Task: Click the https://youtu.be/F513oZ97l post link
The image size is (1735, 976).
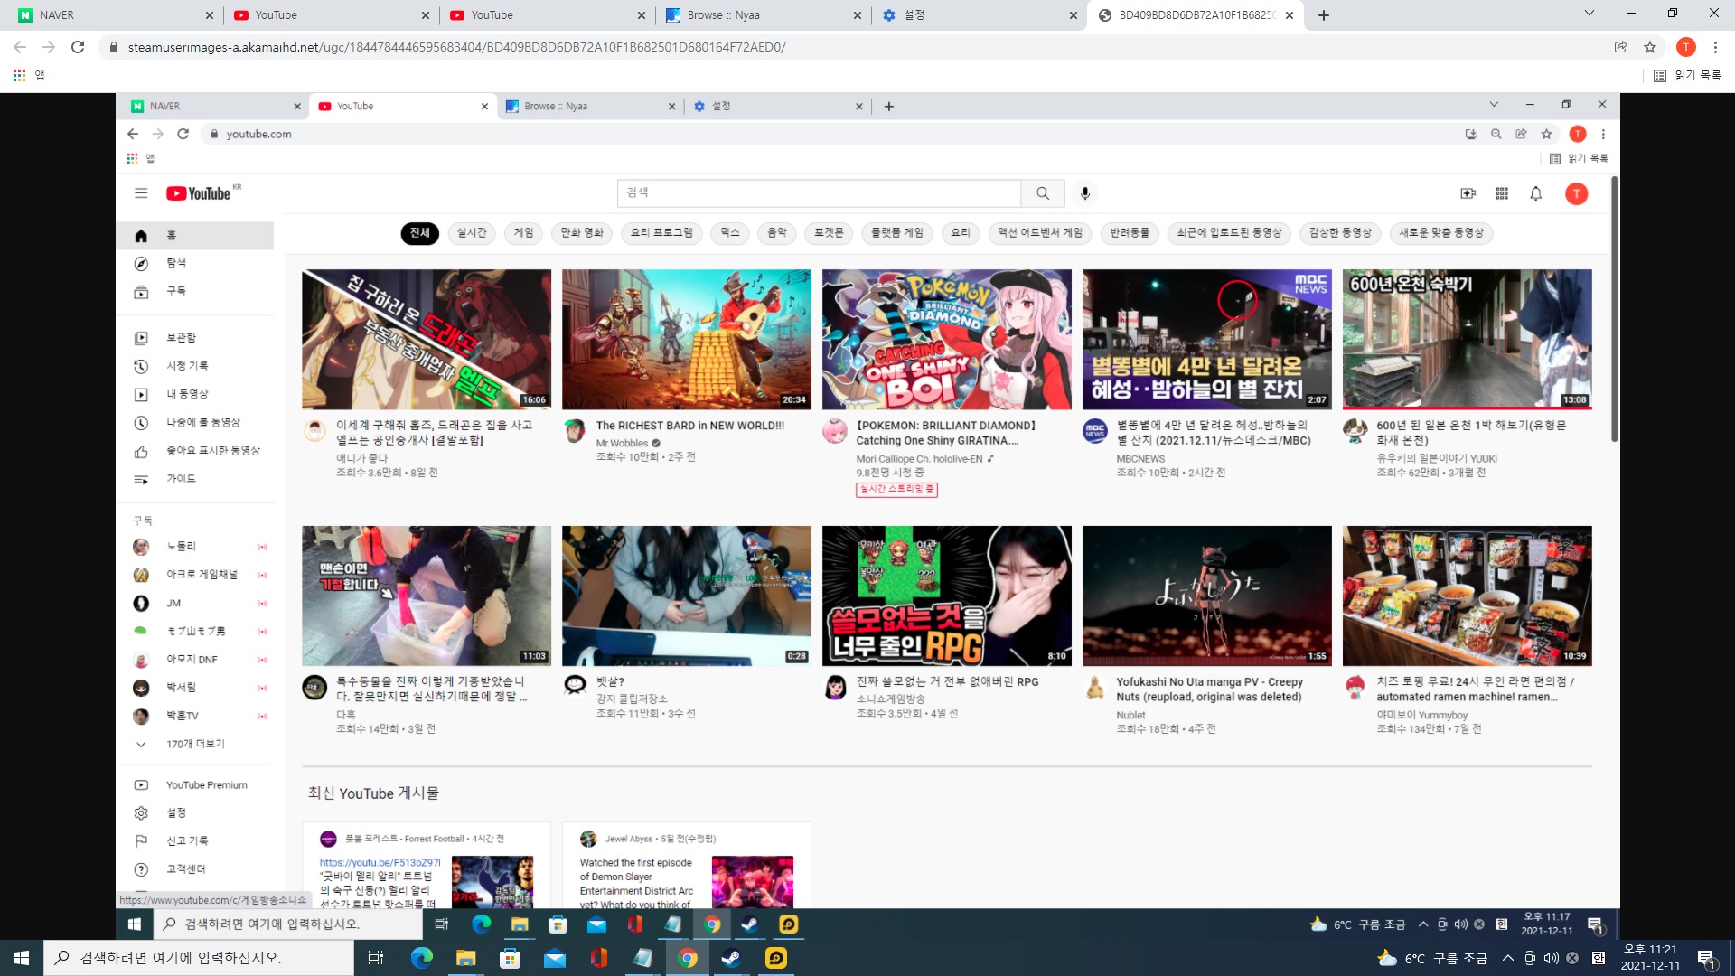Action: coord(380,863)
